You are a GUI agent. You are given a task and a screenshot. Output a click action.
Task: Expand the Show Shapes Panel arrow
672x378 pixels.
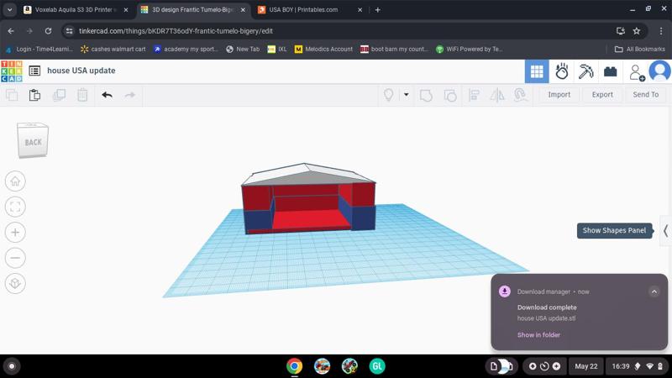665,230
